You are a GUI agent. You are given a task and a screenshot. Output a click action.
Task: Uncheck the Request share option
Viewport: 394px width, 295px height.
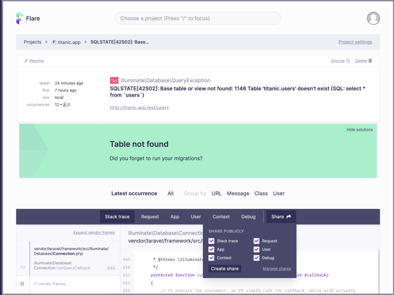click(x=256, y=241)
